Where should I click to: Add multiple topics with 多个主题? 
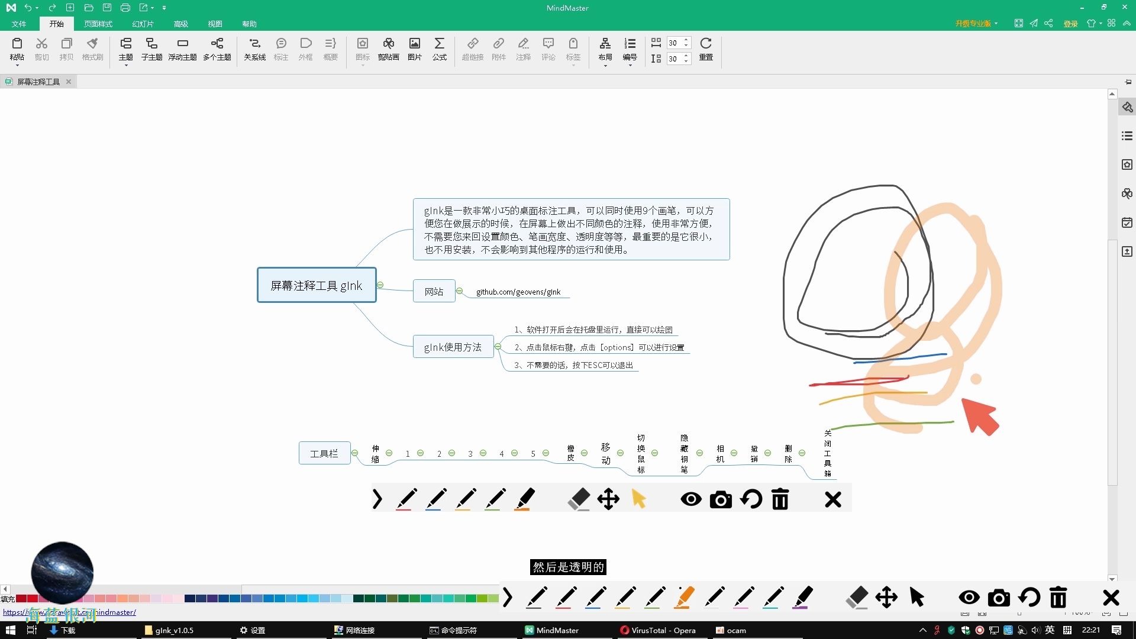click(x=217, y=49)
